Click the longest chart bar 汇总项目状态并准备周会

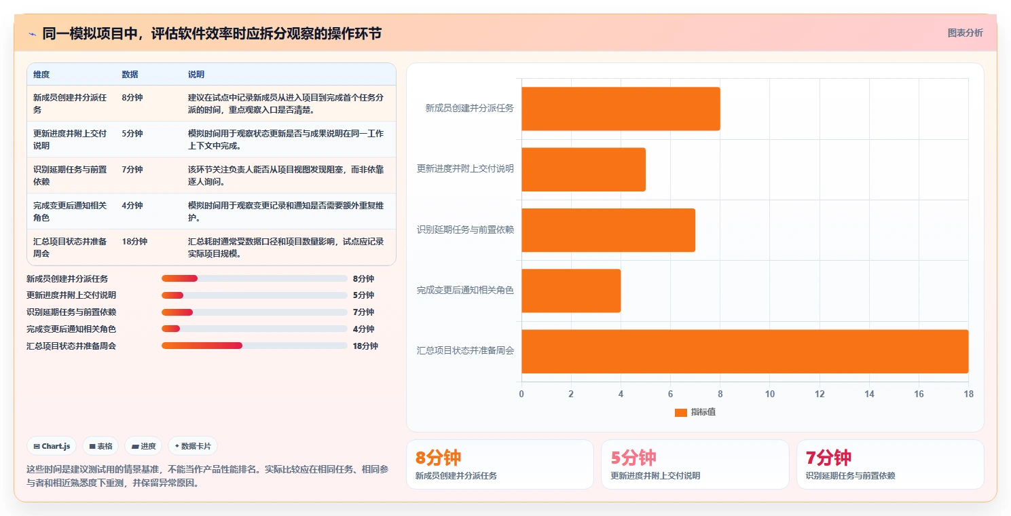745,352
